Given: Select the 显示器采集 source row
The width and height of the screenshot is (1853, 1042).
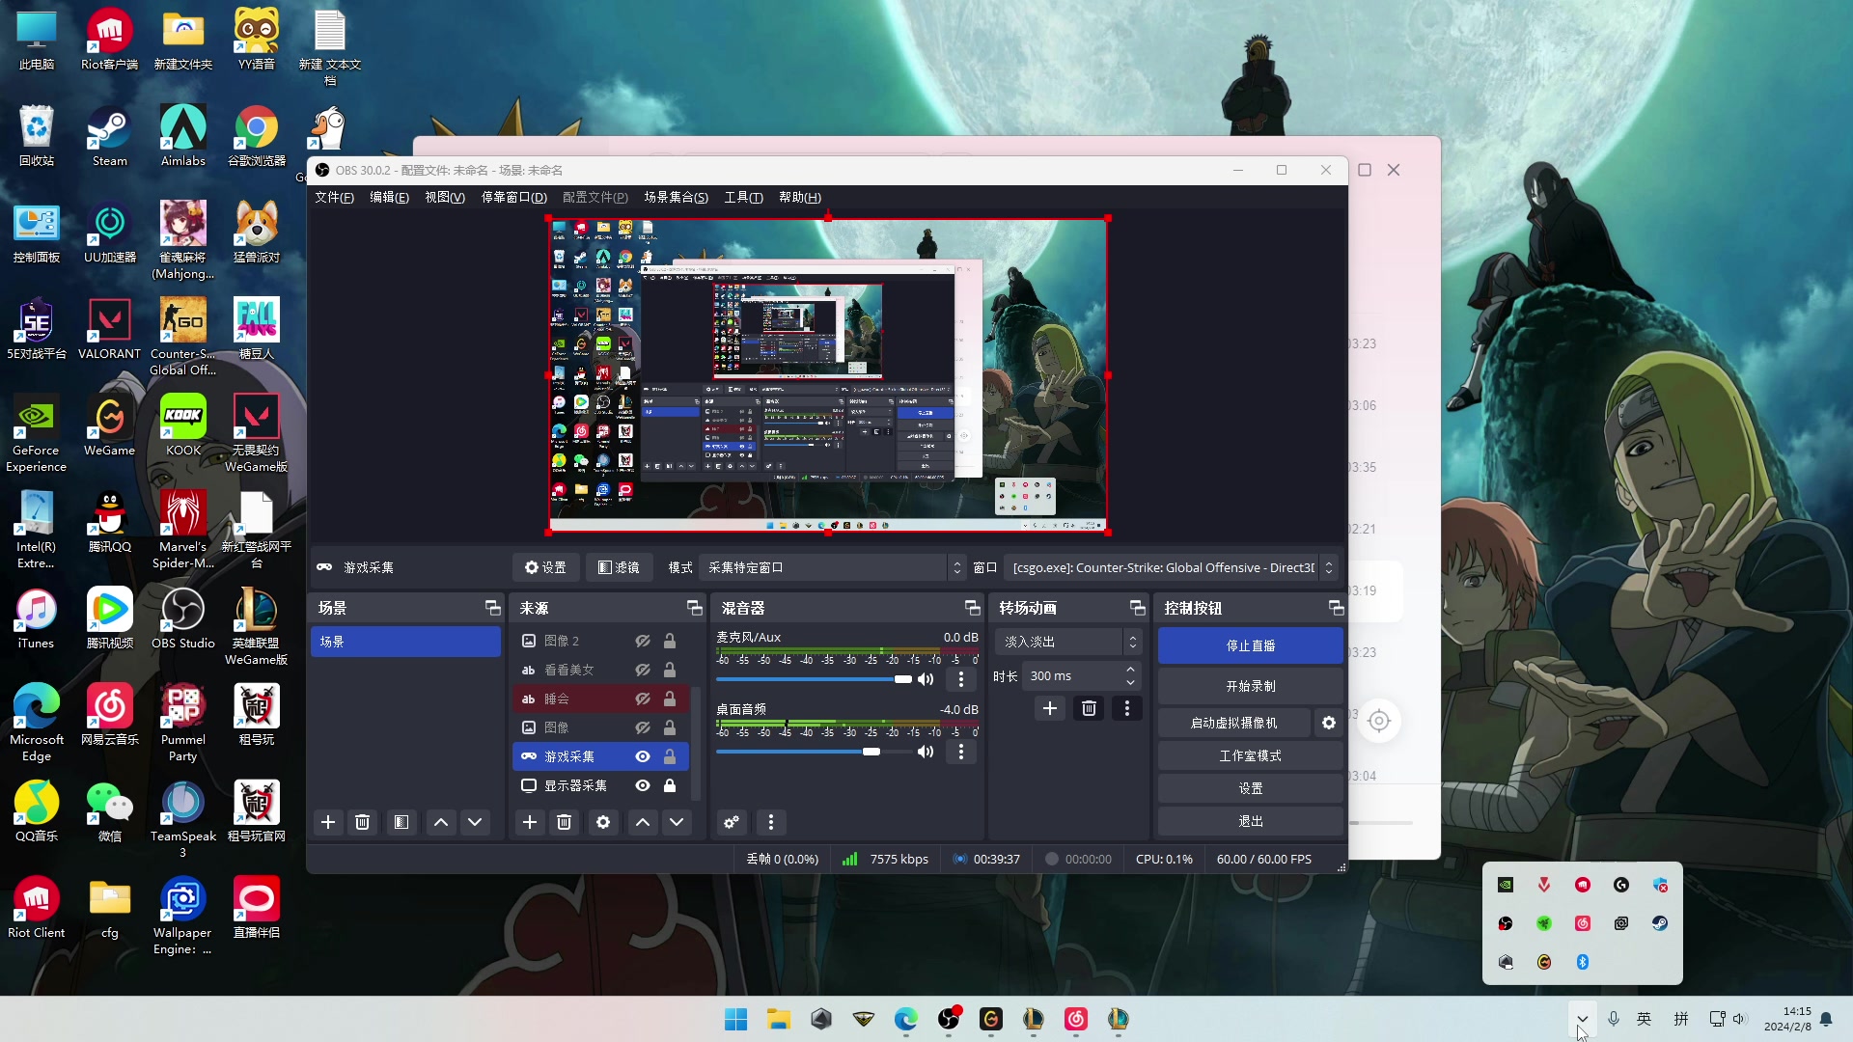Looking at the screenshot, I should (600, 785).
